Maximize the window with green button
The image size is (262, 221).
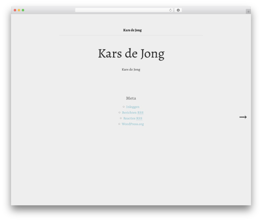[23, 10]
